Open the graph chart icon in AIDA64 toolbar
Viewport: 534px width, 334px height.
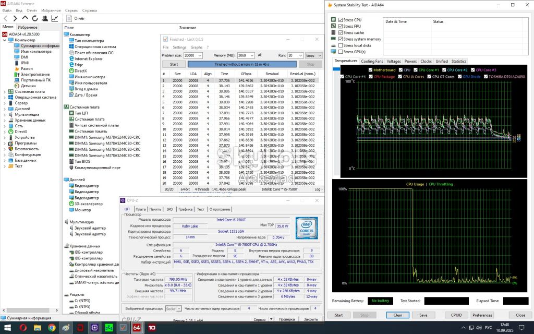tap(54, 18)
